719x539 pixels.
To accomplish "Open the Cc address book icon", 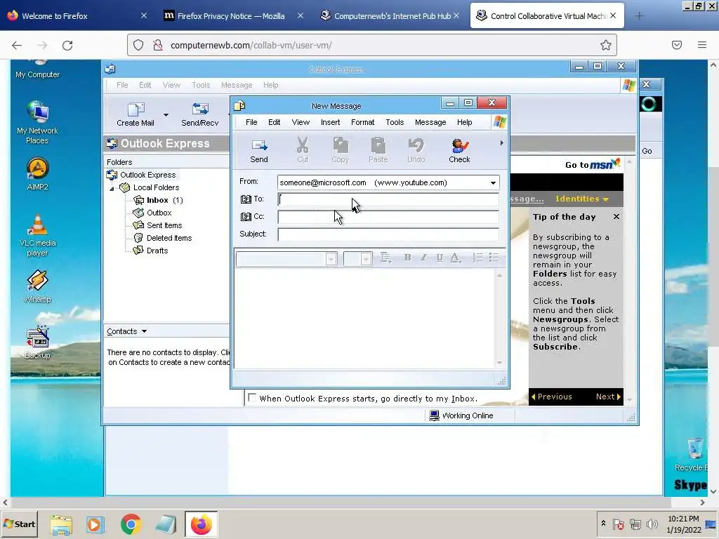I will (x=246, y=217).
